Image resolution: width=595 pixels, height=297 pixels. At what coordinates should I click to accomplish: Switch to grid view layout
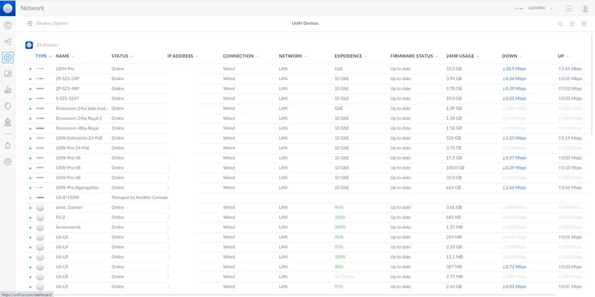coord(584,24)
